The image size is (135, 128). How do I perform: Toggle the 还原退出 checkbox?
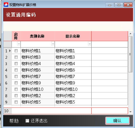(27, 121)
